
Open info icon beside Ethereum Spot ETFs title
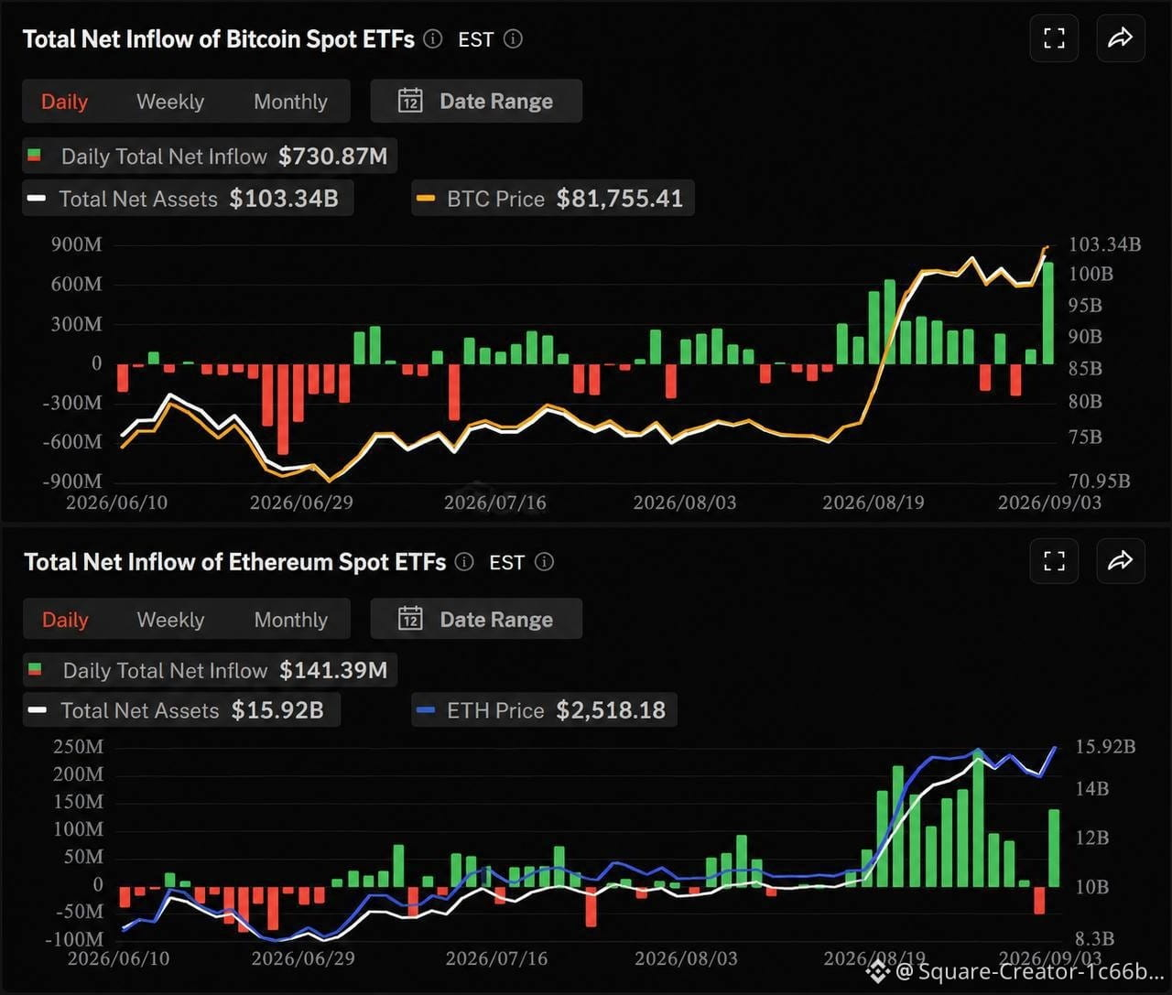464,562
